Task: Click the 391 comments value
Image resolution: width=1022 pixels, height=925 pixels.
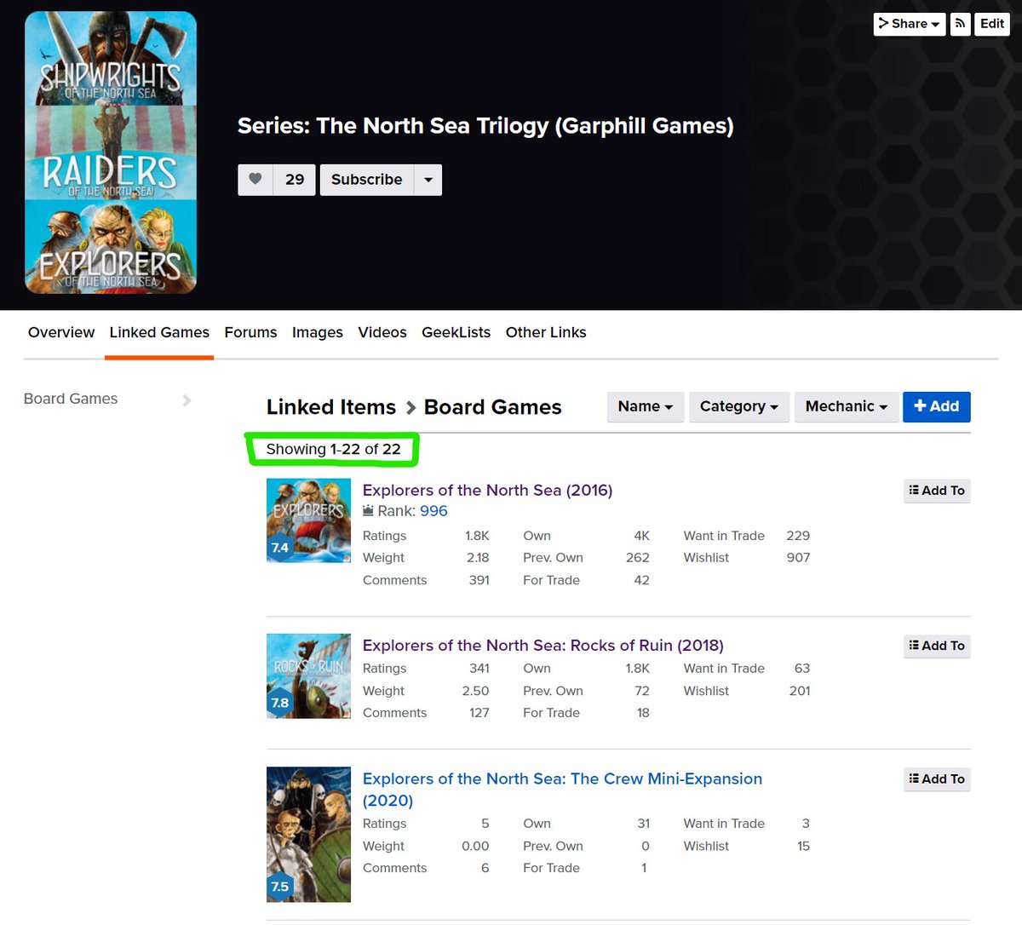Action: (479, 580)
